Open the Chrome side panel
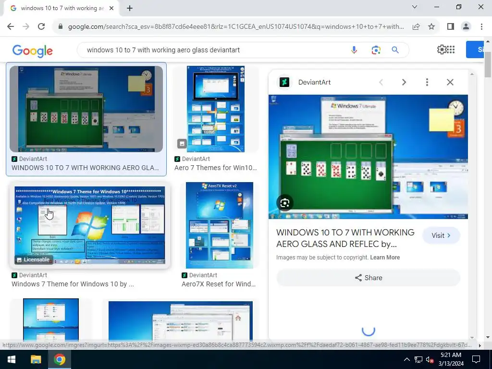This screenshot has width=492, height=369. [x=451, y=26]
